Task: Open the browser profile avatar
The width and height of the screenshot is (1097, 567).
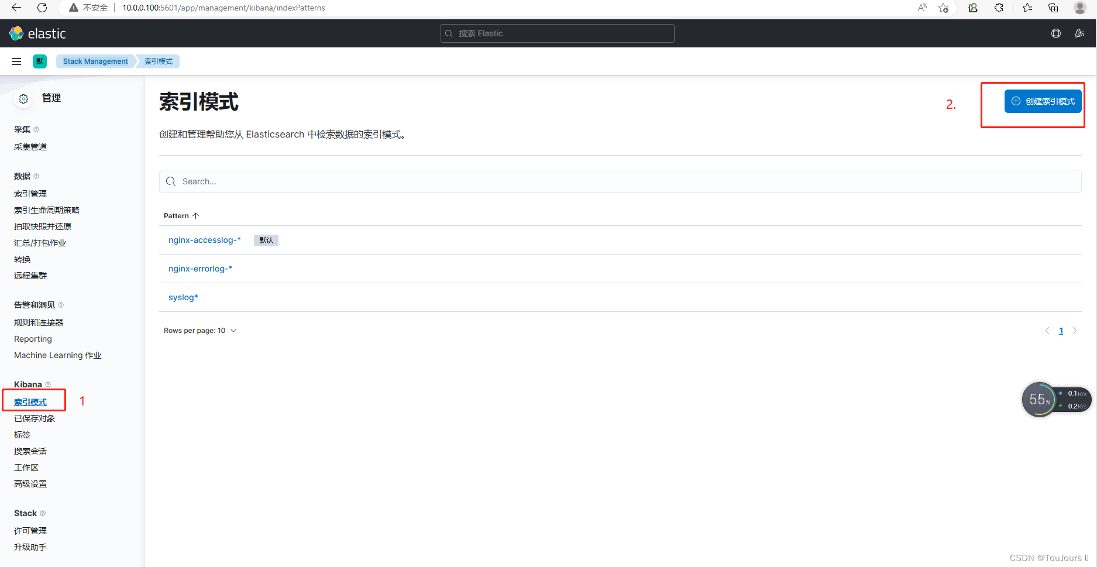Action: 1080,8
